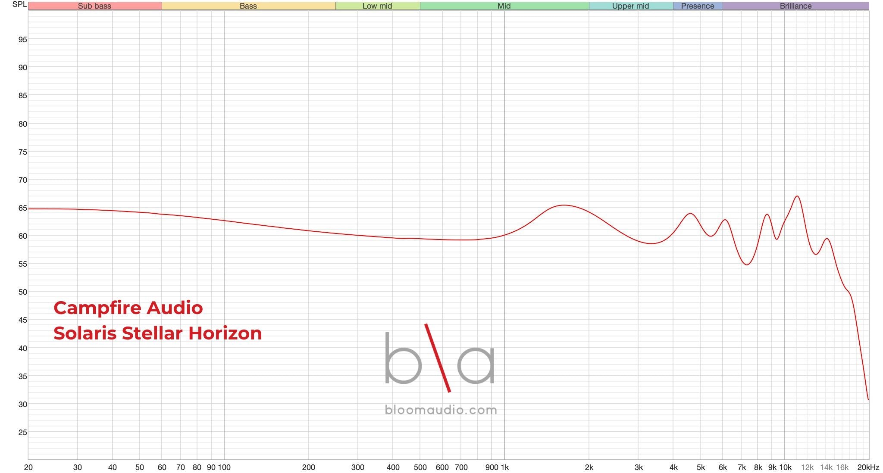Click the 45 value on SPL axis
The height and width of the screenshot is (473, 883).
22,320
